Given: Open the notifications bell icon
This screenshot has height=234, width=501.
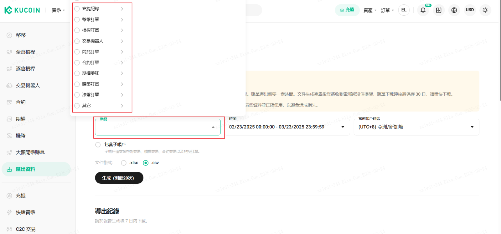Looking at the screenshot, I should (x=423, y=10).
